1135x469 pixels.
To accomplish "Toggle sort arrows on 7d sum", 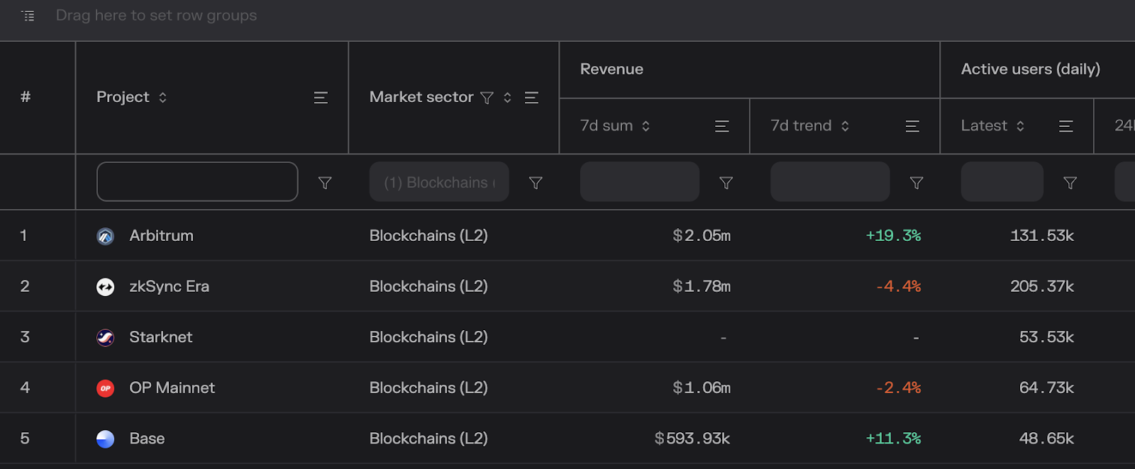I will click(x=646, y=126).
